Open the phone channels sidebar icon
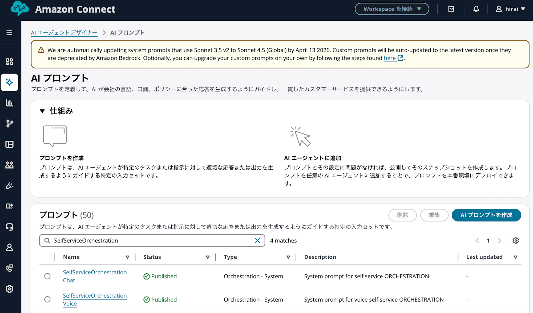 tap(9, 268)
